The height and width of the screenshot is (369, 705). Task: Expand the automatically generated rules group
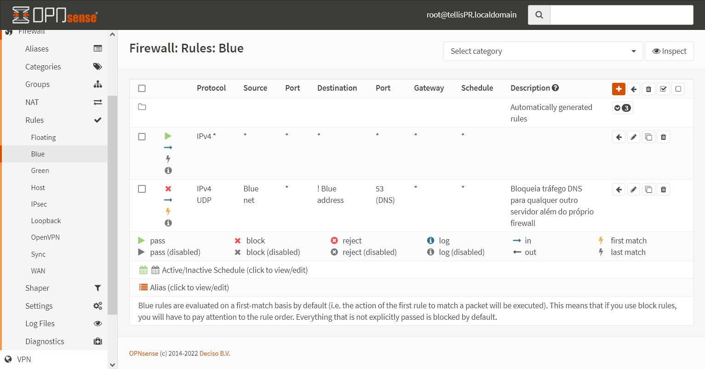[622, 108]
